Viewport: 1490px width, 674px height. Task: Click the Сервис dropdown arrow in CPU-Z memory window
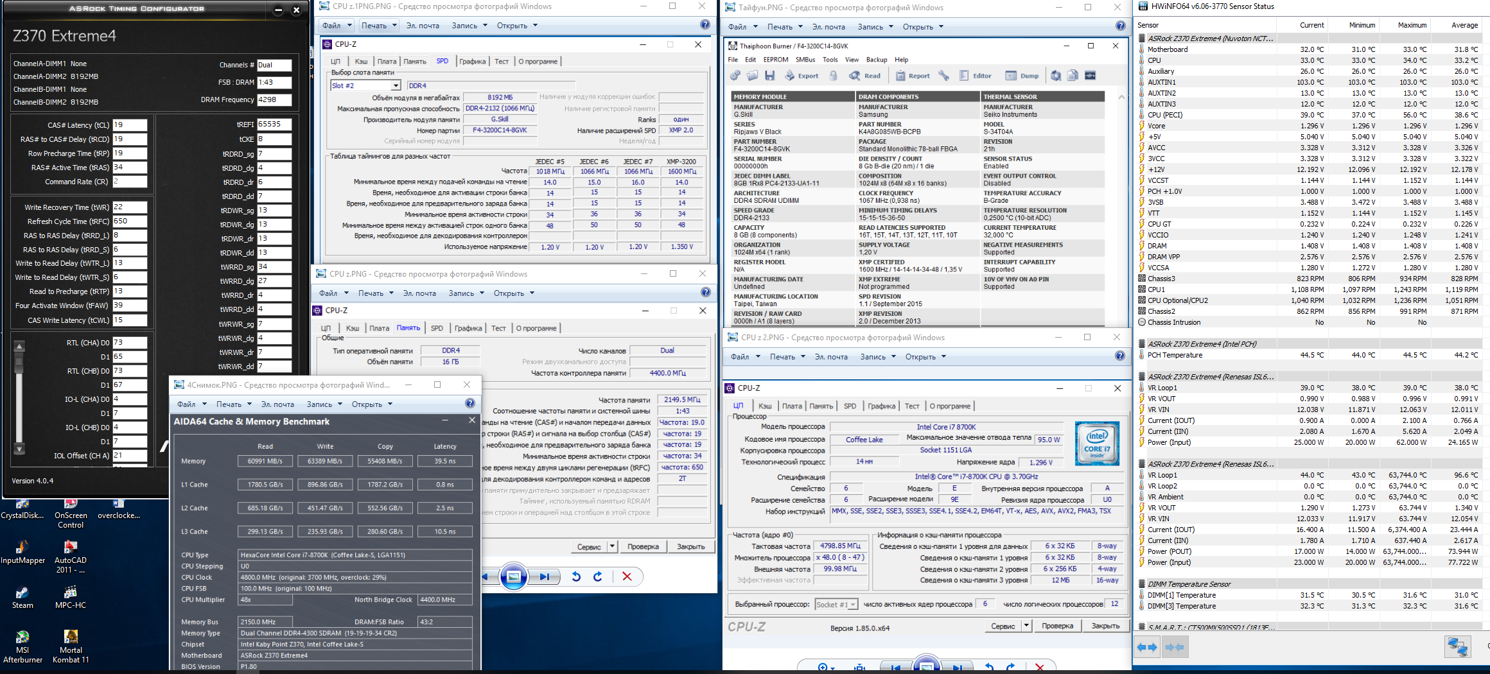point(613,546)
